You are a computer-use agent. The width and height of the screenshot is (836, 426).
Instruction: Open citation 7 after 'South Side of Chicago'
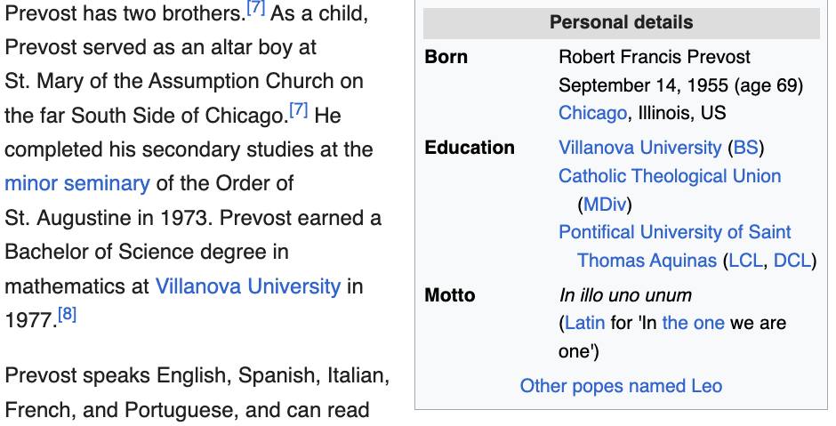[x=298, y=110]
